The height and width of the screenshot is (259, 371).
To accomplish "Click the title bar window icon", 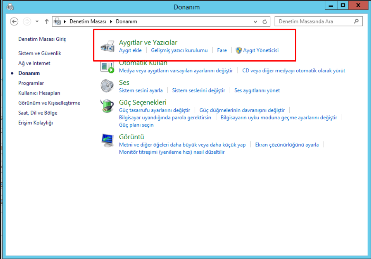I will point(10,7).
